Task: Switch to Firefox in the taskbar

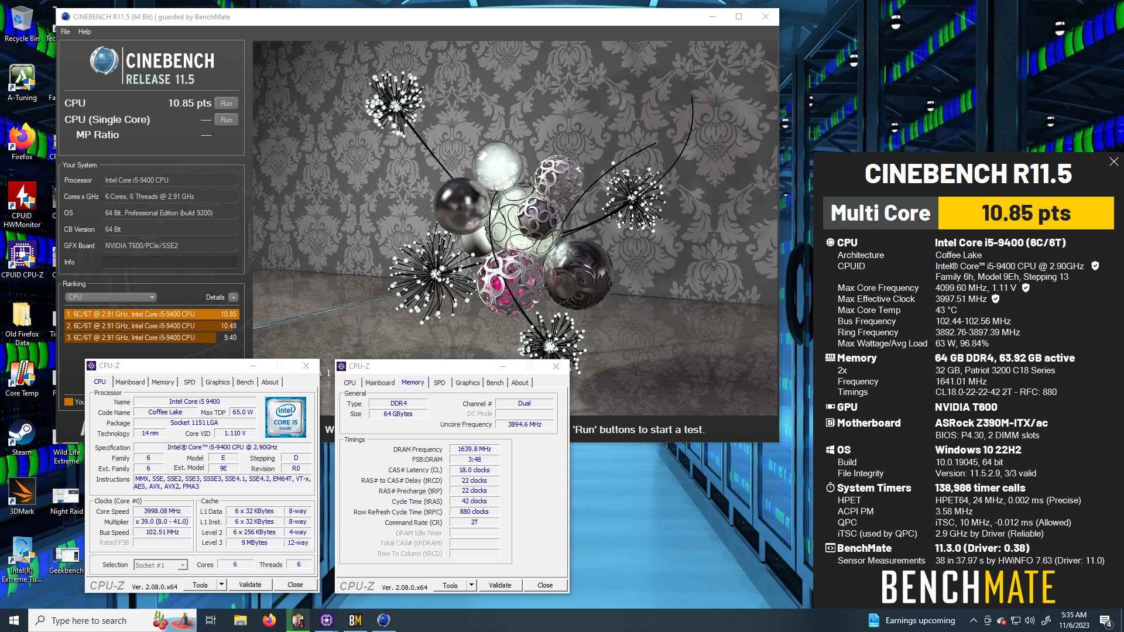Action: pos(269,620)
